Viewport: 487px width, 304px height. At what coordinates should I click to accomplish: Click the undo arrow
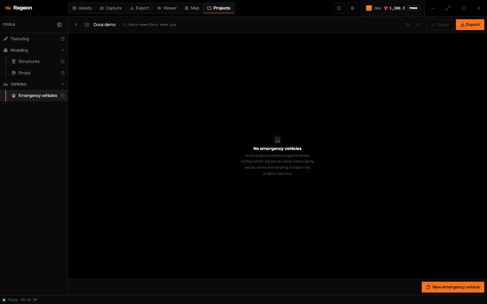pyautogui.click(x=408, y=25)
